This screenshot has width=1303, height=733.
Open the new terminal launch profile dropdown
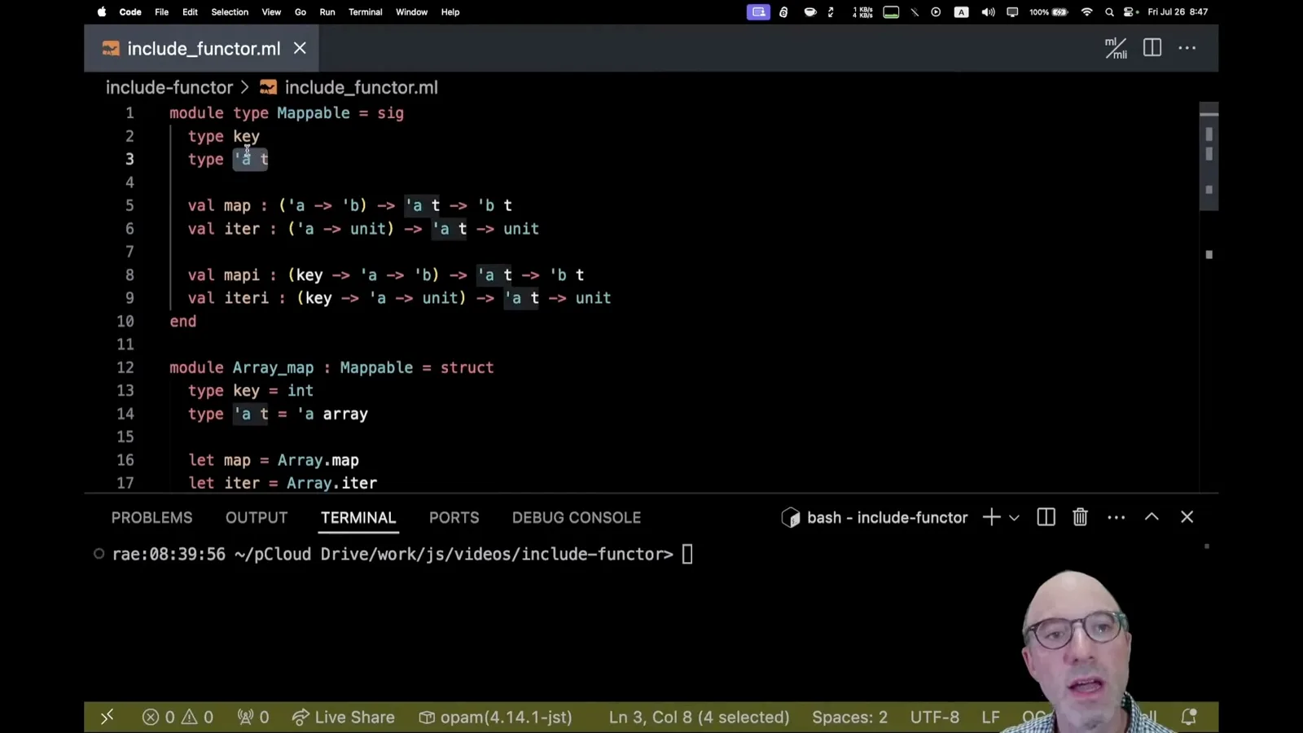(1014, 517)
